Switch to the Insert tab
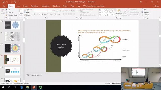 coord(18,6)
